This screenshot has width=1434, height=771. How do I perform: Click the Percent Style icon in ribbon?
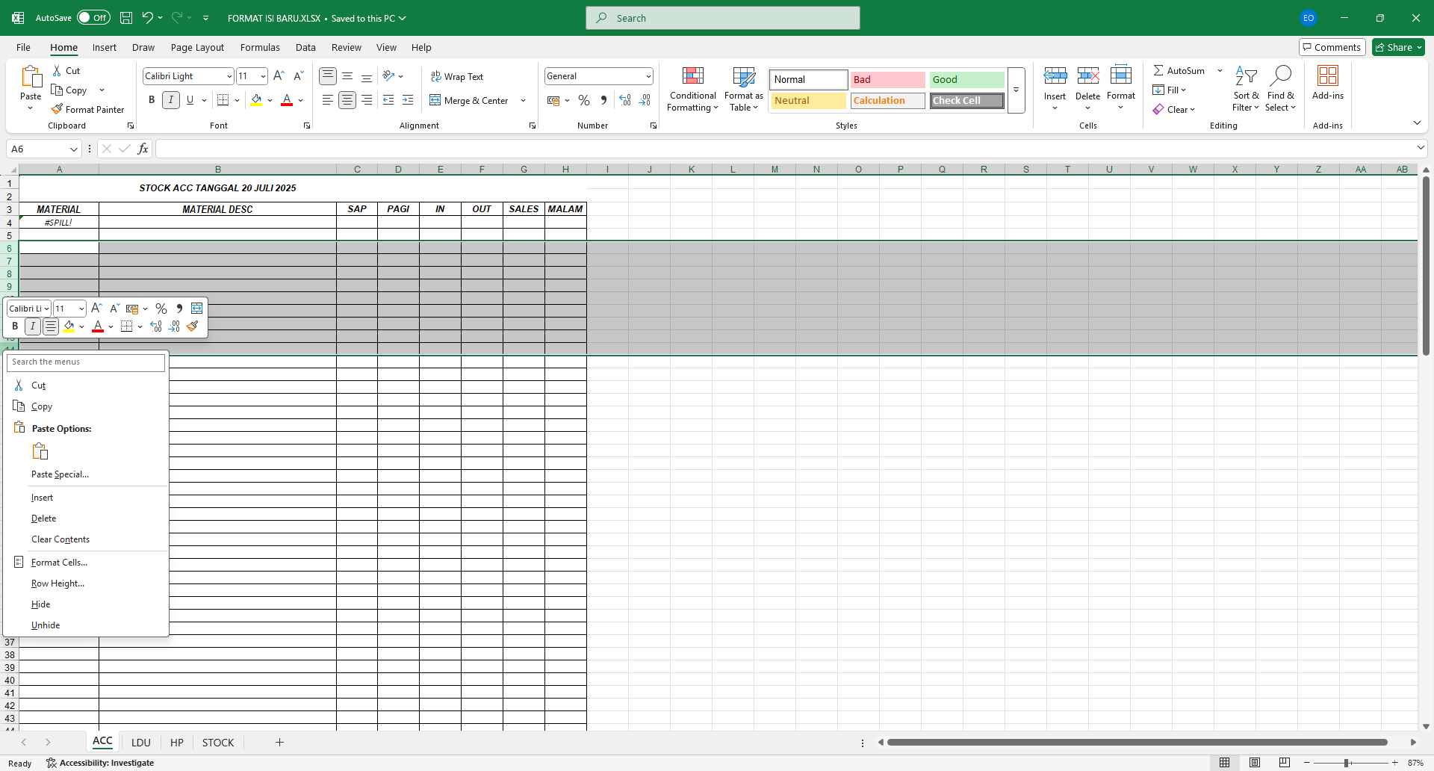pyautogui.click(x=584, y=100)
